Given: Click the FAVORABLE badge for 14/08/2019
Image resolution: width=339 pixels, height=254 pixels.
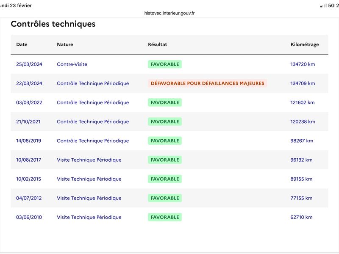Looking at the screenshot, I should [x=165, y=141].
